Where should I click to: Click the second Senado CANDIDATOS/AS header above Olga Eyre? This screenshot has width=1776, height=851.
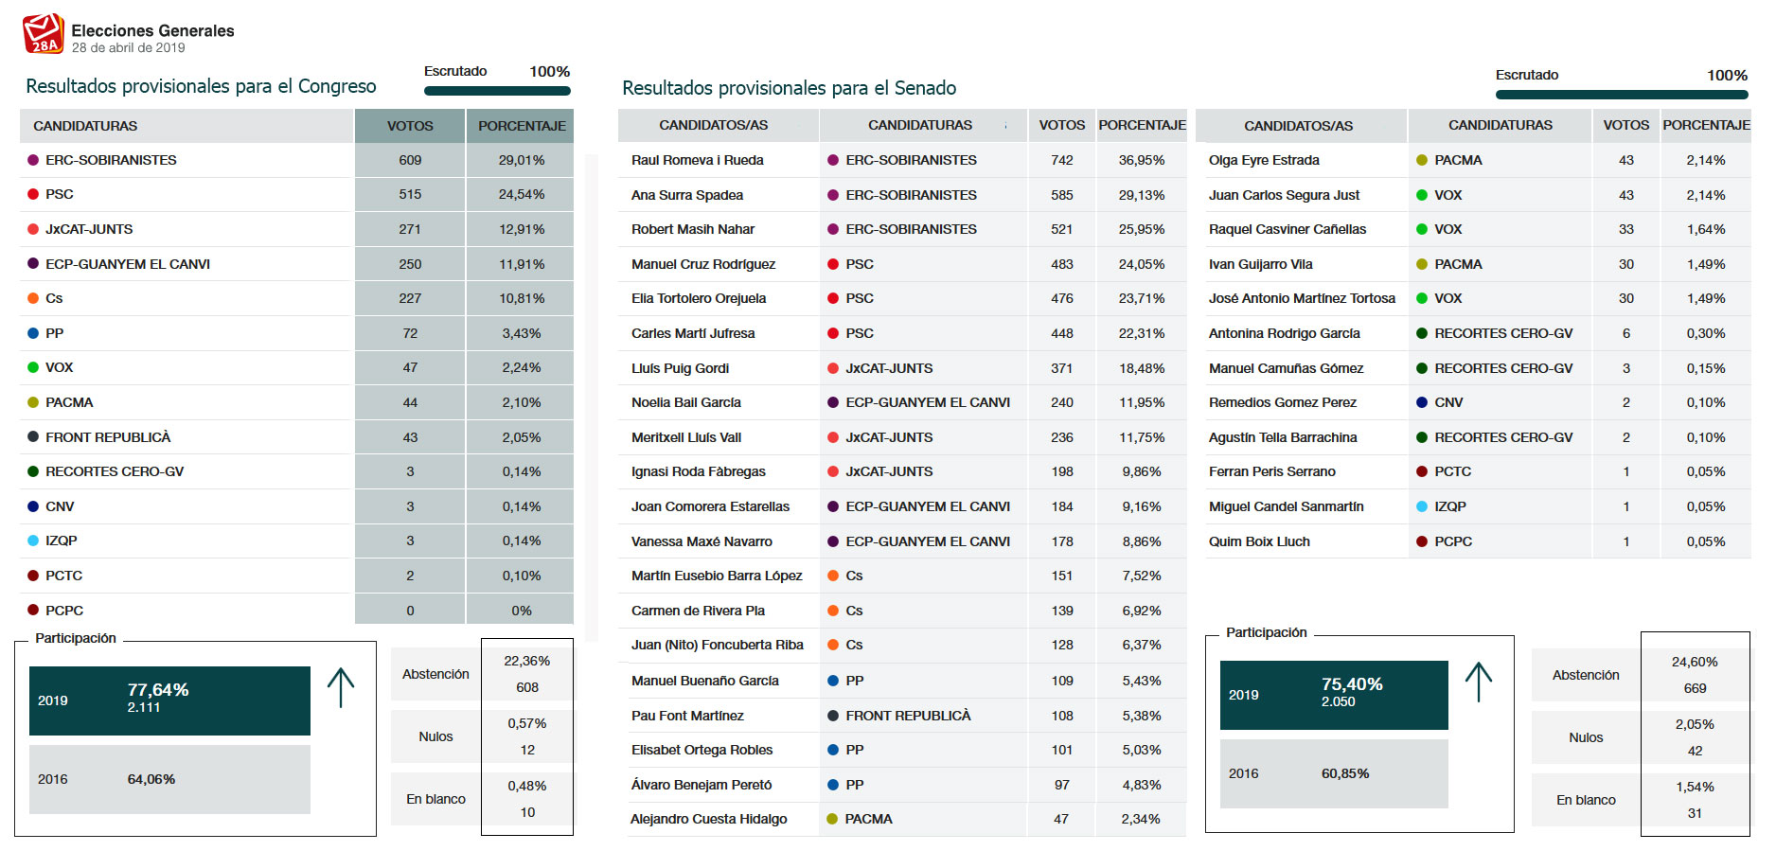1301,126
